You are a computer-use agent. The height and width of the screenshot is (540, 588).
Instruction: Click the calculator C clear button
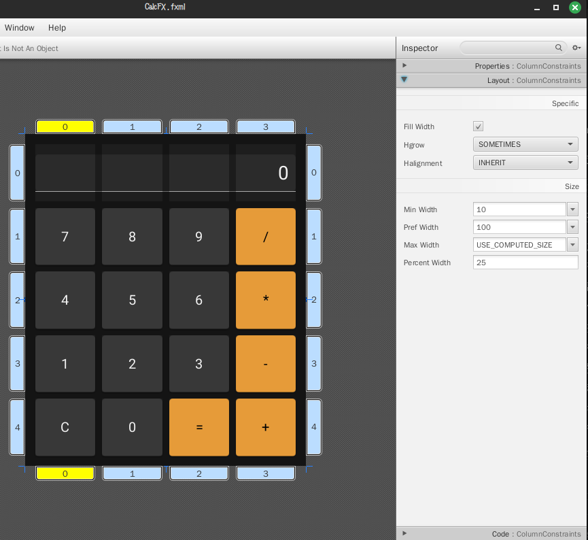click(65, 427)
